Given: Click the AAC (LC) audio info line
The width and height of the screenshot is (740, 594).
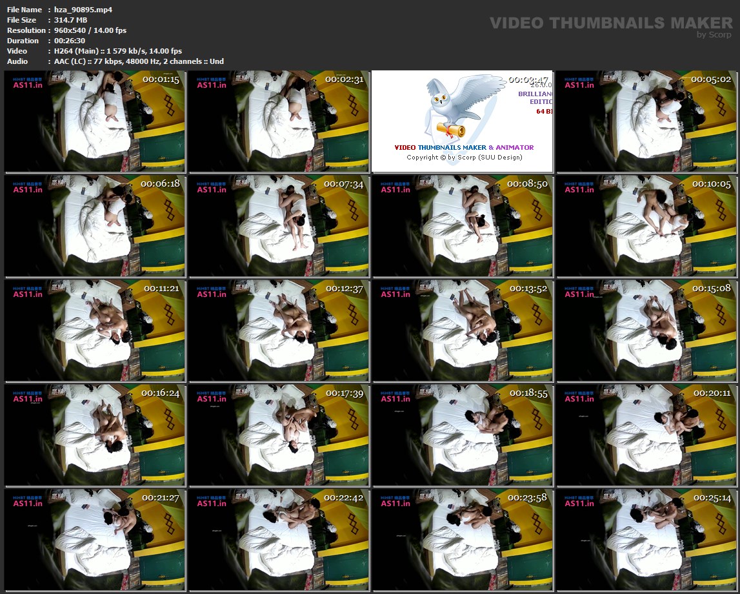Looking at the screenshot, I should click(x=139, y=61).
